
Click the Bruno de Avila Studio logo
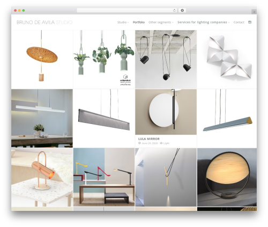click(44, 23)
